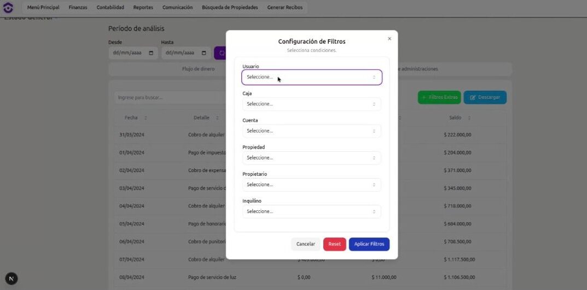Expand the Propiedad select box
The height and width of the screenshot is (290, 587).
tap(311, 158)
